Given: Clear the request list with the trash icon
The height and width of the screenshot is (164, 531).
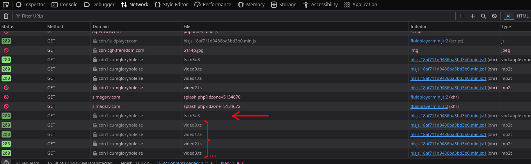Looking at the screenshot, I should point(6,16).
